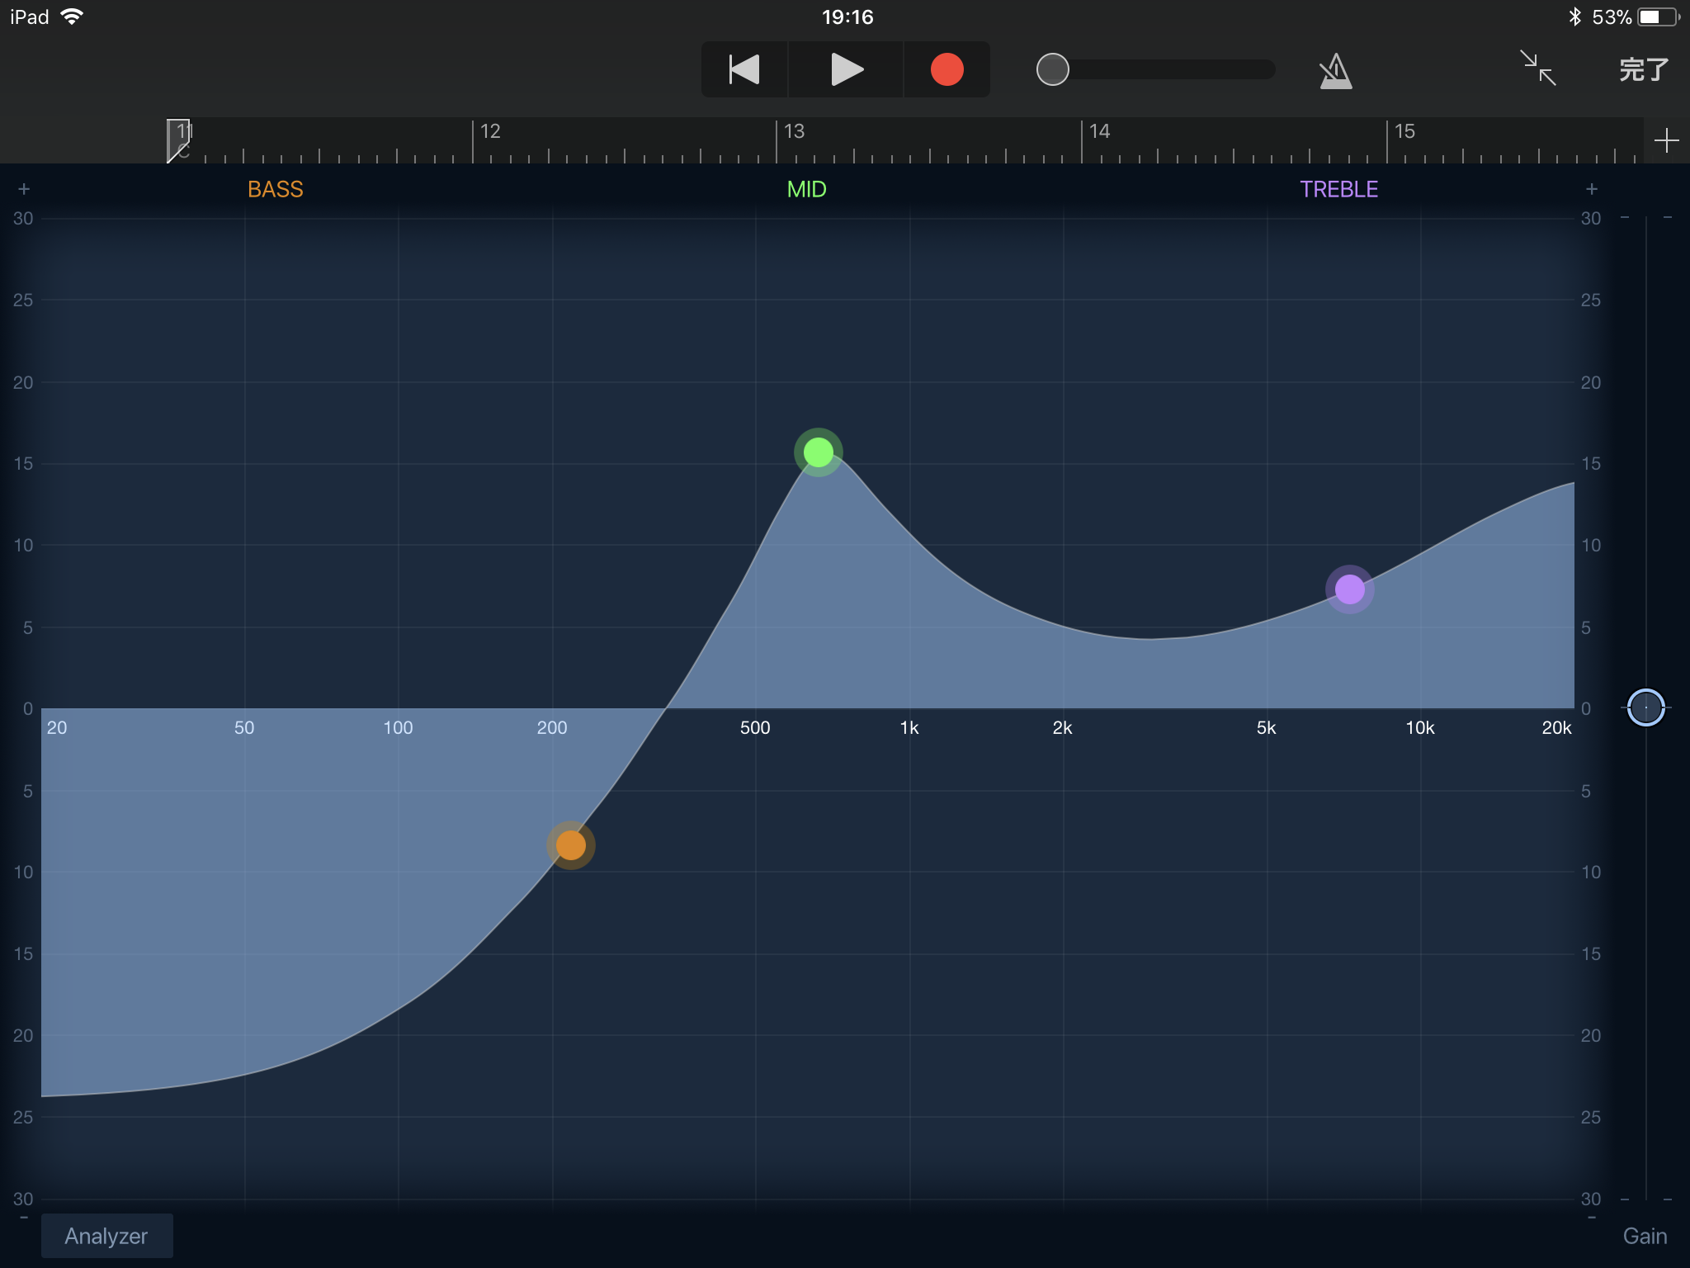
Task: Tap the Bluetooth status icon
Action: [1574, 17]
